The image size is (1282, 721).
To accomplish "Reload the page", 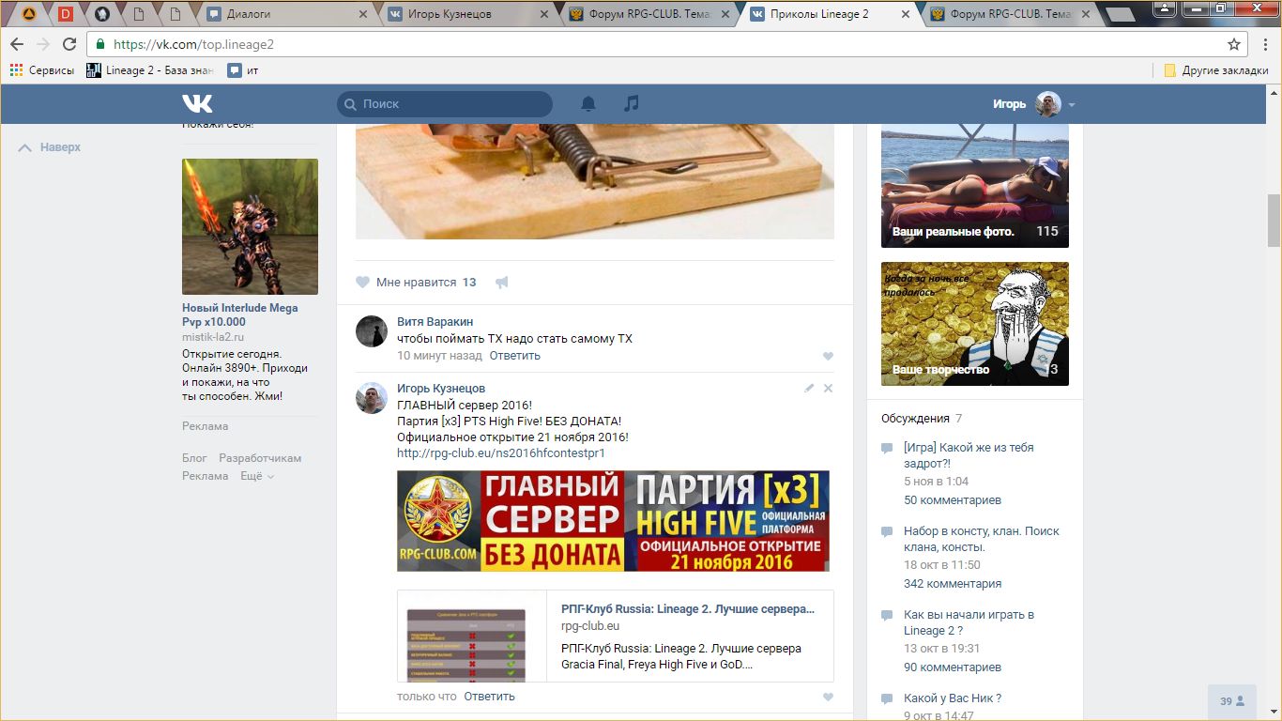I will click(x=69, y=44).
